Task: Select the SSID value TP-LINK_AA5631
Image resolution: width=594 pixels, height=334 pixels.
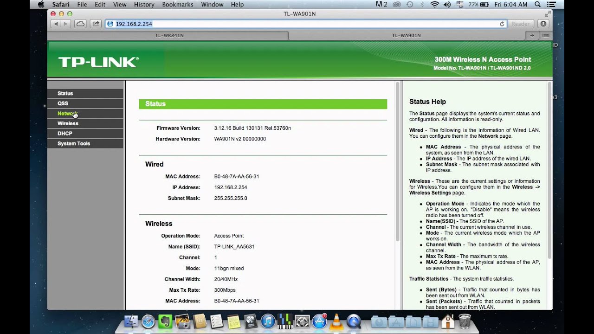Action: (x=234, y=247)
